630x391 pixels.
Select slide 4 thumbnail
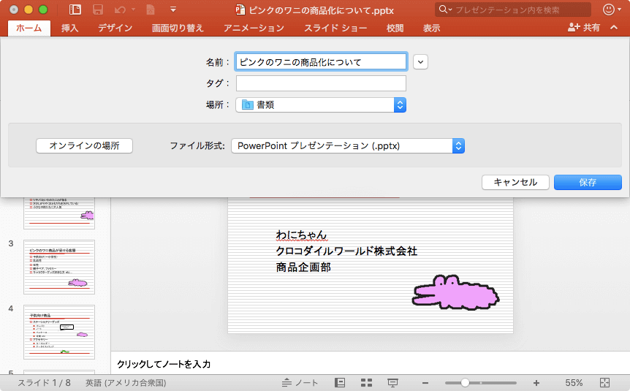59,332
